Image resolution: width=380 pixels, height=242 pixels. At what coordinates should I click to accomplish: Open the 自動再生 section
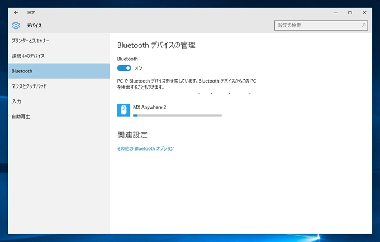pos(59,117)
